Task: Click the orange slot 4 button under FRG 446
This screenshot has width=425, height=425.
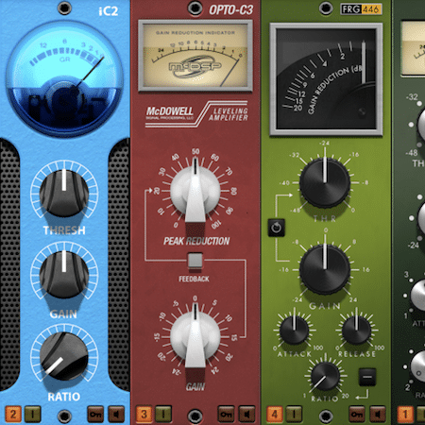Action: pyautogui.click(x=275, y=414)
